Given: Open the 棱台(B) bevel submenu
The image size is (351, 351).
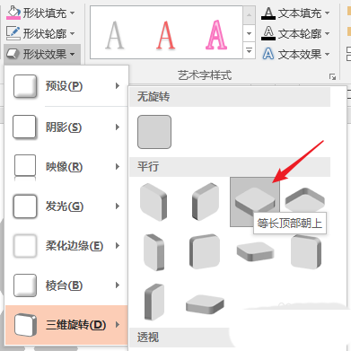Looking at the screenshot, I should coord(66,285).
